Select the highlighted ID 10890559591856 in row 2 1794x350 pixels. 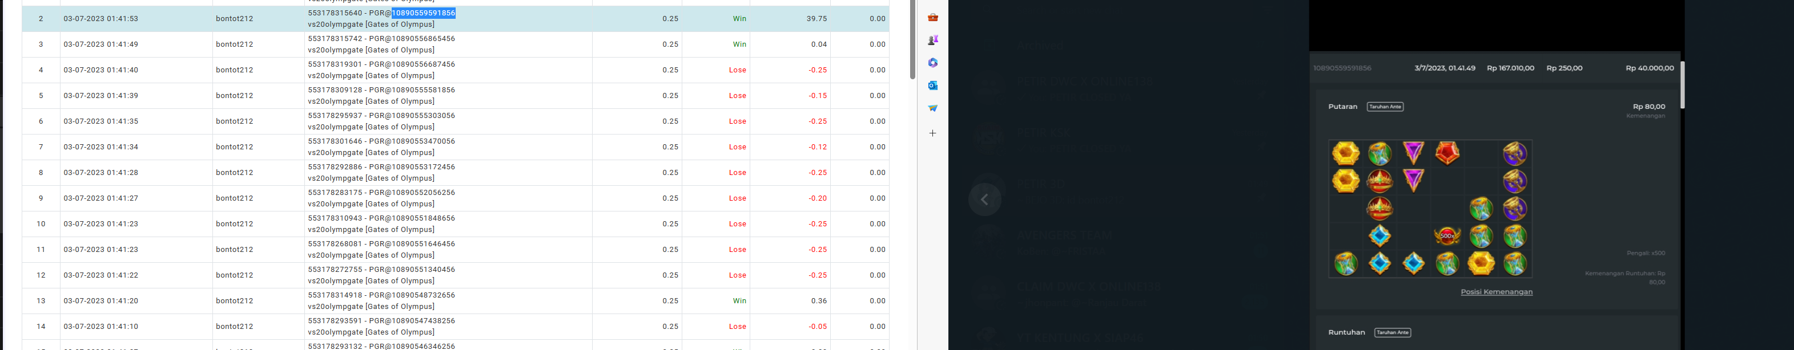tap(424, 13)
